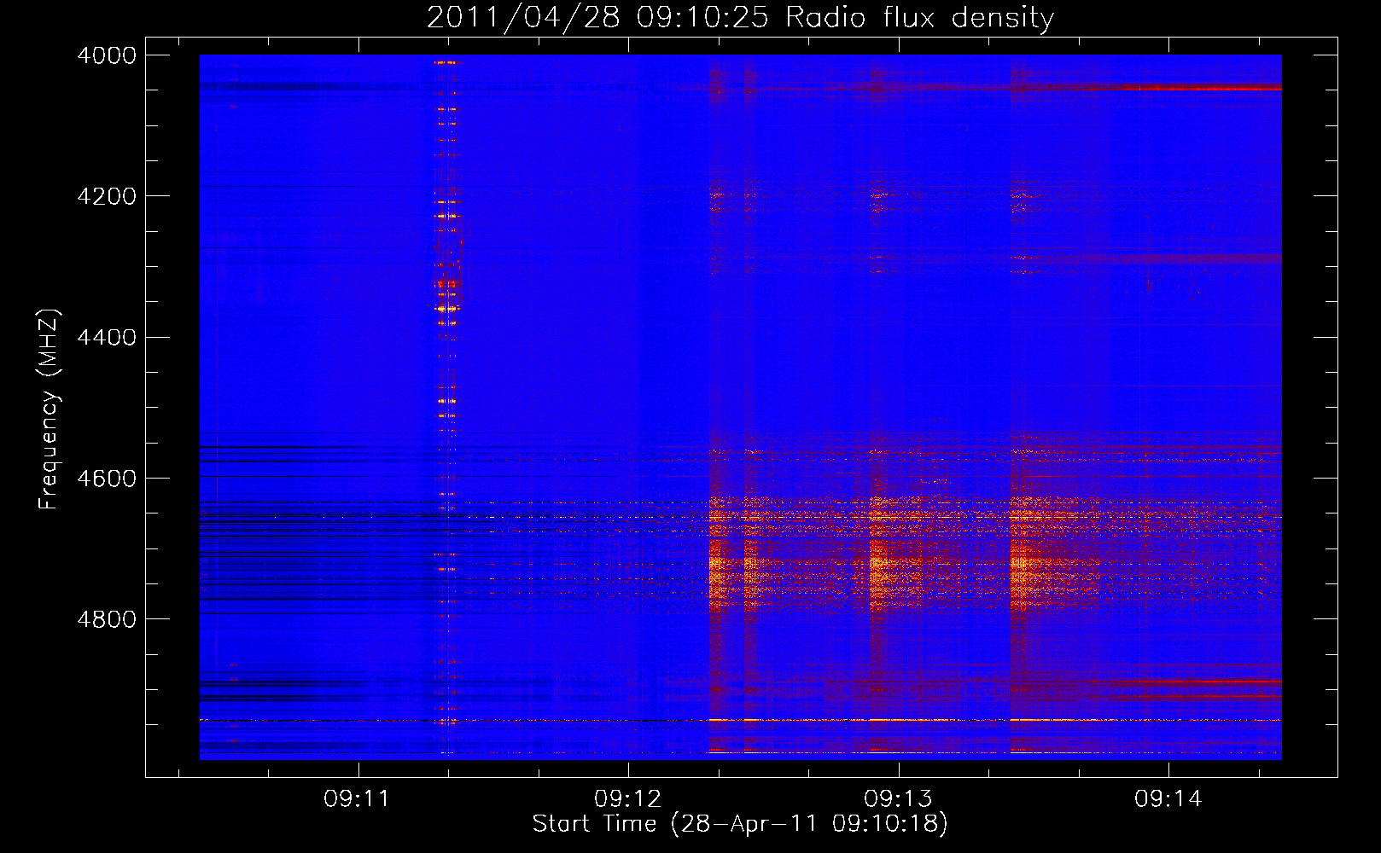Click the "Frequency (MHZ)" y-axis label
This screenshot has height=853, width=1381.
point(50,409)
